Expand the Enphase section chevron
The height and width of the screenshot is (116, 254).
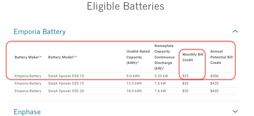[x=235, y=111]
